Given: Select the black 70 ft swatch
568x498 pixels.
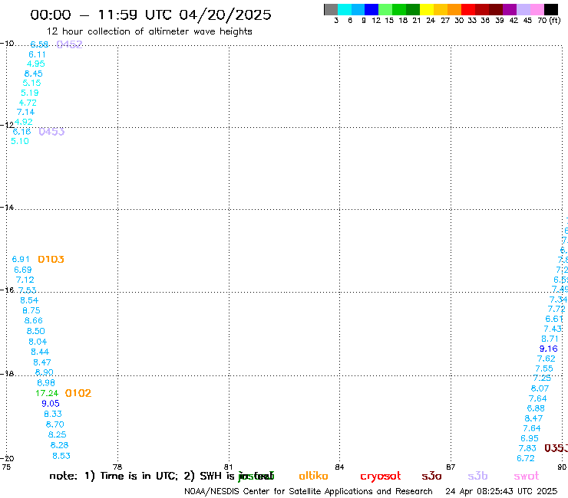Looking at the screenshot, I should [551, 9].
